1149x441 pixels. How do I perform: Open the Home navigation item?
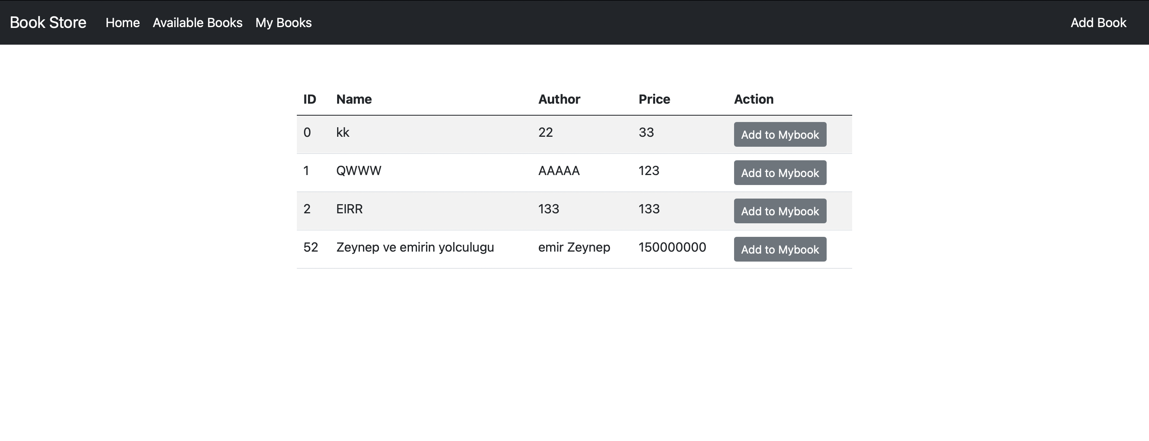coord(122,23)
